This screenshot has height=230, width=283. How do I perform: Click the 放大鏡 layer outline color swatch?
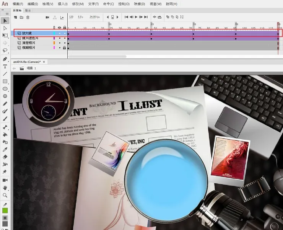tap(54, 33)
